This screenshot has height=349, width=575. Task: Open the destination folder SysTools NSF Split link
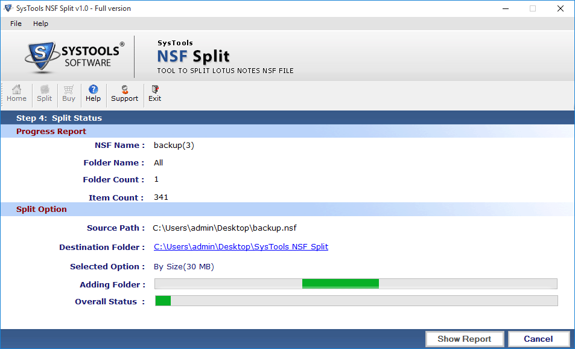[241, 246]
